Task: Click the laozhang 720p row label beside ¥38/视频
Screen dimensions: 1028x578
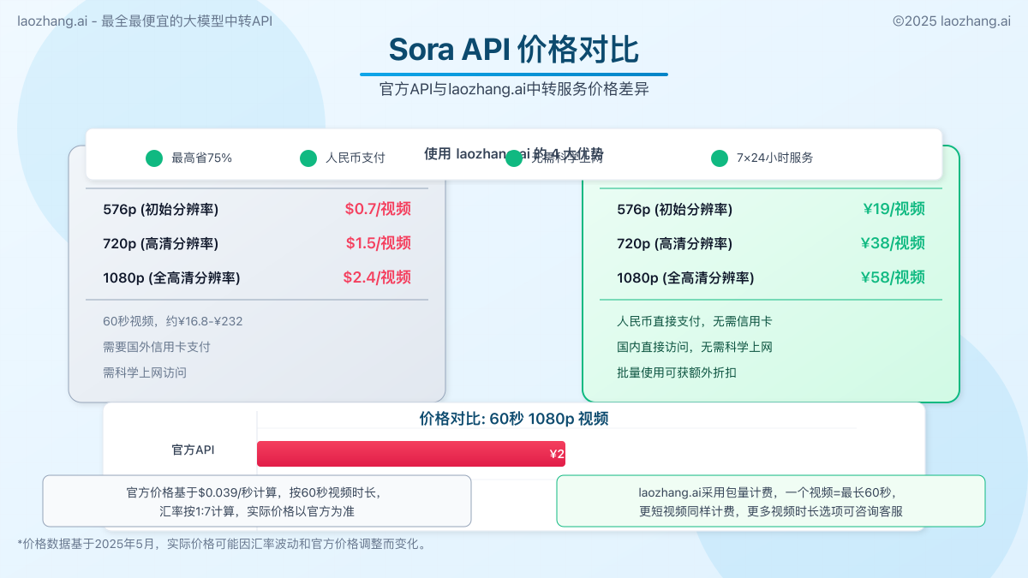Action: 675,243
